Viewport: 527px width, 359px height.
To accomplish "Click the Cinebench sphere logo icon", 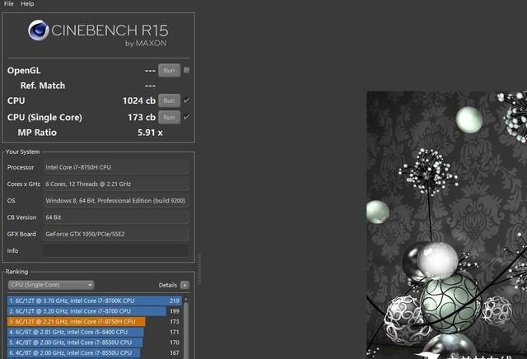I will point(39,31).
